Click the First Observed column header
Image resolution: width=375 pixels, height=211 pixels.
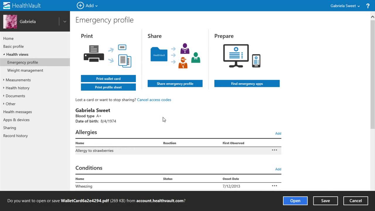coord(233,143)
